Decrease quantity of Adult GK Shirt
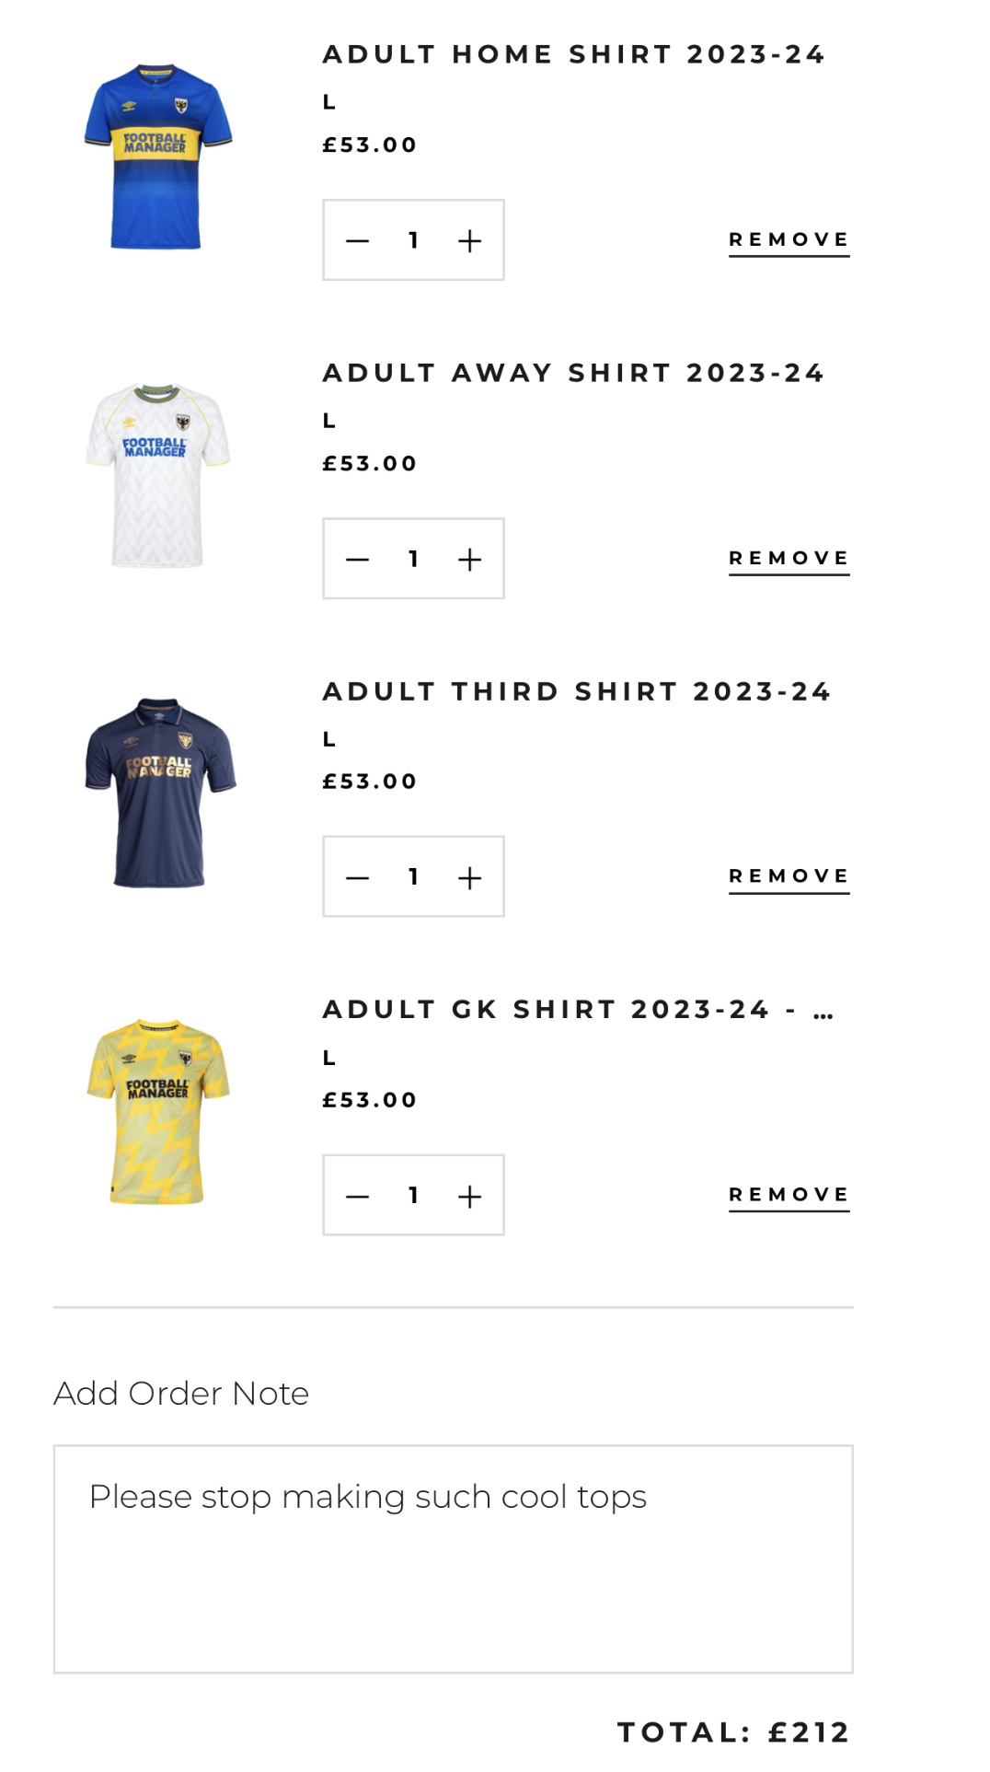The height and width of the screenshot is (1772, 990). click(358, 1197)
